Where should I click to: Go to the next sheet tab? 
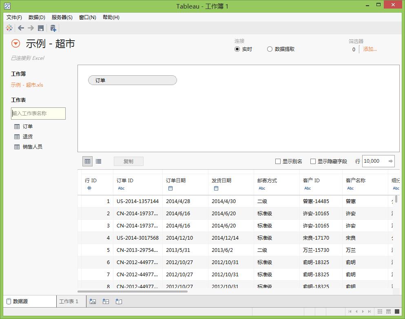click(x=363, y=312)
